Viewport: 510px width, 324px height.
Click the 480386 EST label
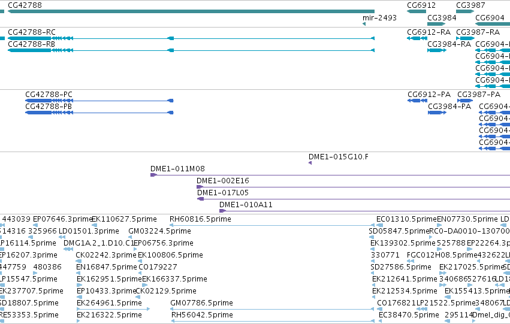[x=47, y=267]
